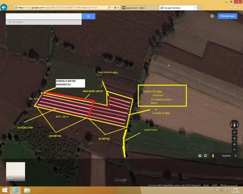Click the browser Back arrow button

pos(4,7)
